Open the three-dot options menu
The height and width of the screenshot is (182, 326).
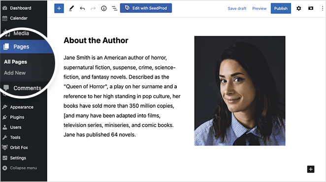(x=323, y=8)
